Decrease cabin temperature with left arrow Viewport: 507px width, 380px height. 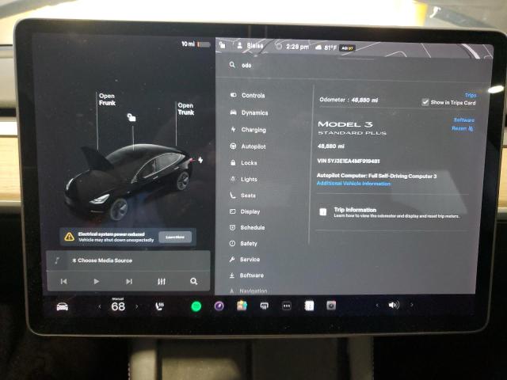coord(100,306)
